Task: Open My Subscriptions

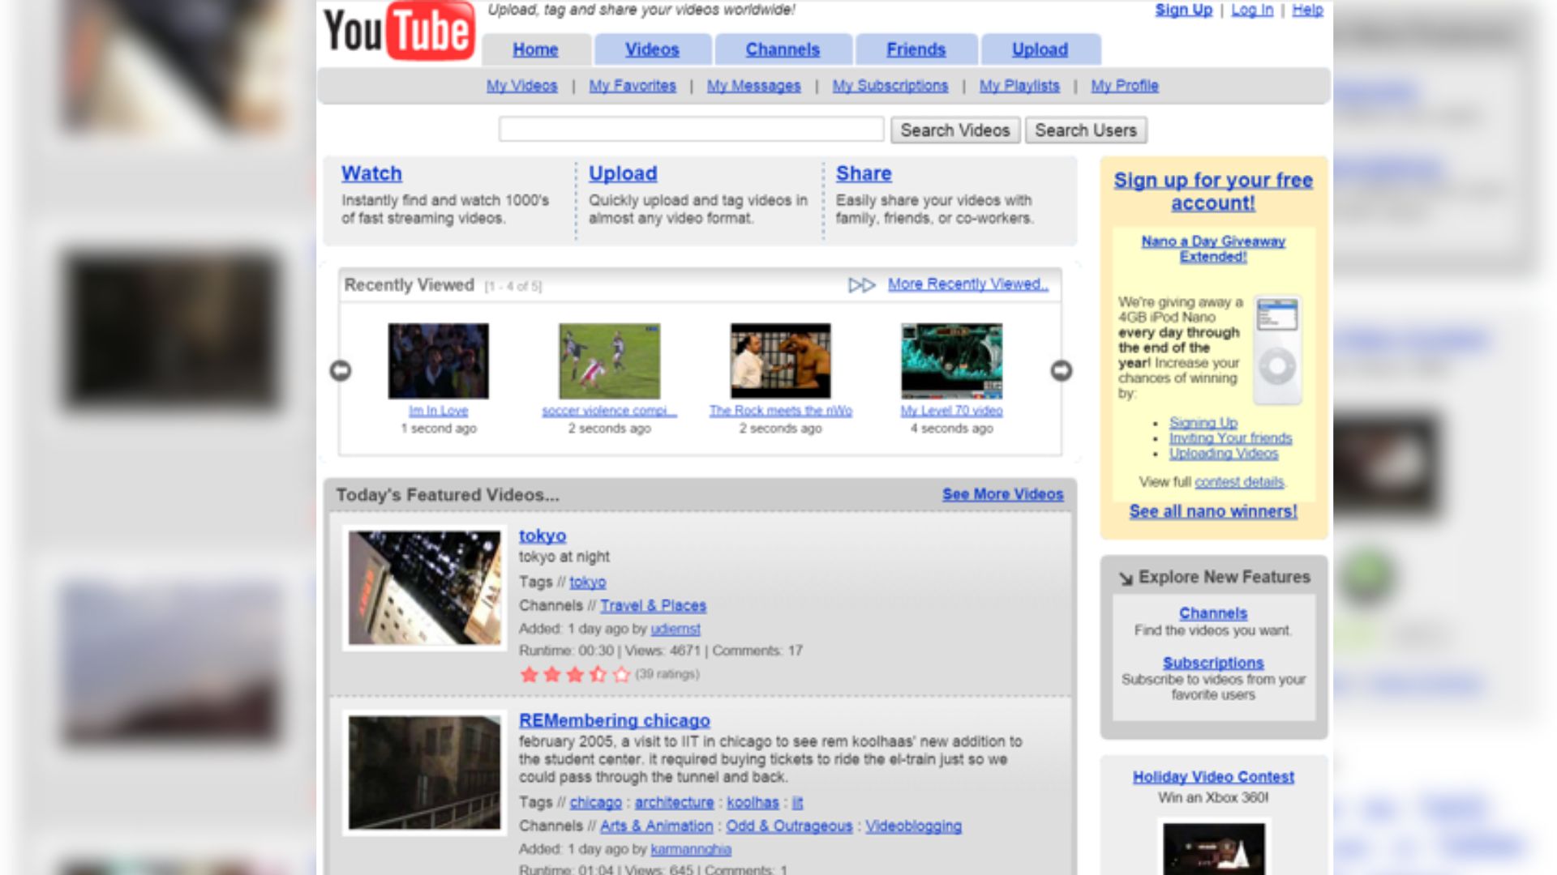Action: [x=890, y=86]
